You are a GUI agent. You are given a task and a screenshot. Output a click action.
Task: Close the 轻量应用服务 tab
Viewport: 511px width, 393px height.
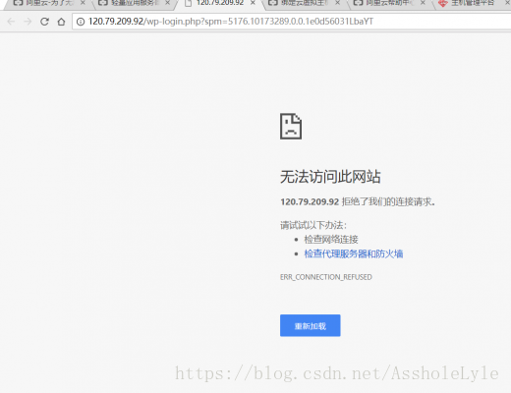[x=168, y=3]
